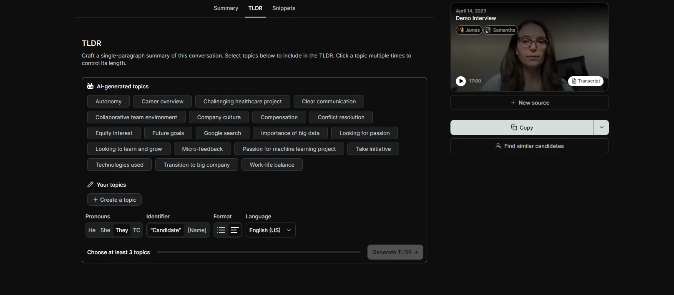The width and height of the screenshot is (674, 295).
Task: Toggle the Google search topic
Action: point(222,133)
